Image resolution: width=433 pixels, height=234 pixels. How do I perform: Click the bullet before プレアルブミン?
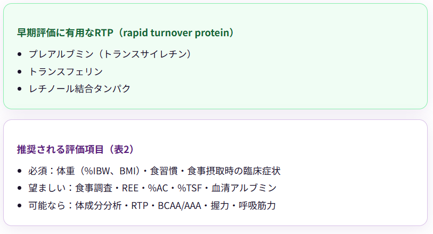coord(19,54)
